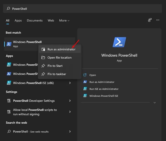The width and height of the screenshot is (166, 141).
Task: Click the Run ISE as Administrator icon
Action: (x=85, y=89)
